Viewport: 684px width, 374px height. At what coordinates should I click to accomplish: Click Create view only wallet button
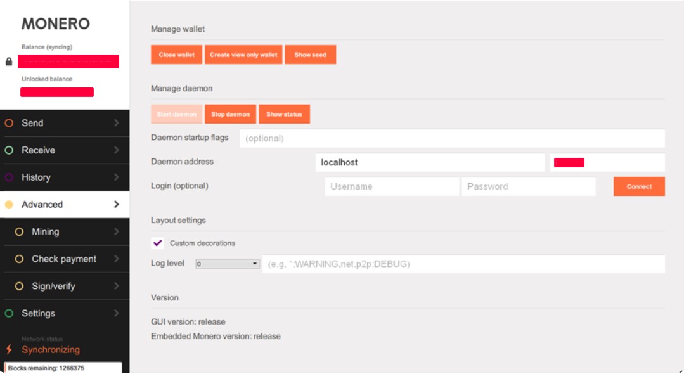(243, 55)
